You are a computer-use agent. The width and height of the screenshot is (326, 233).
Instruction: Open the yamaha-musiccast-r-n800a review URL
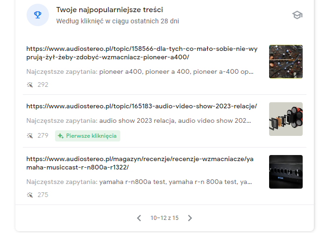click(140, 163)
